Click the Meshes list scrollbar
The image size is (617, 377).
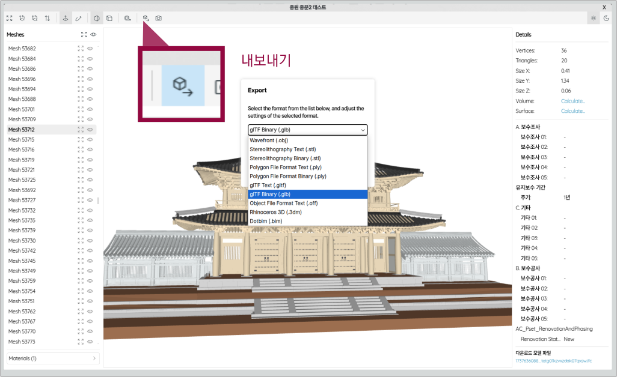point(98,201)
